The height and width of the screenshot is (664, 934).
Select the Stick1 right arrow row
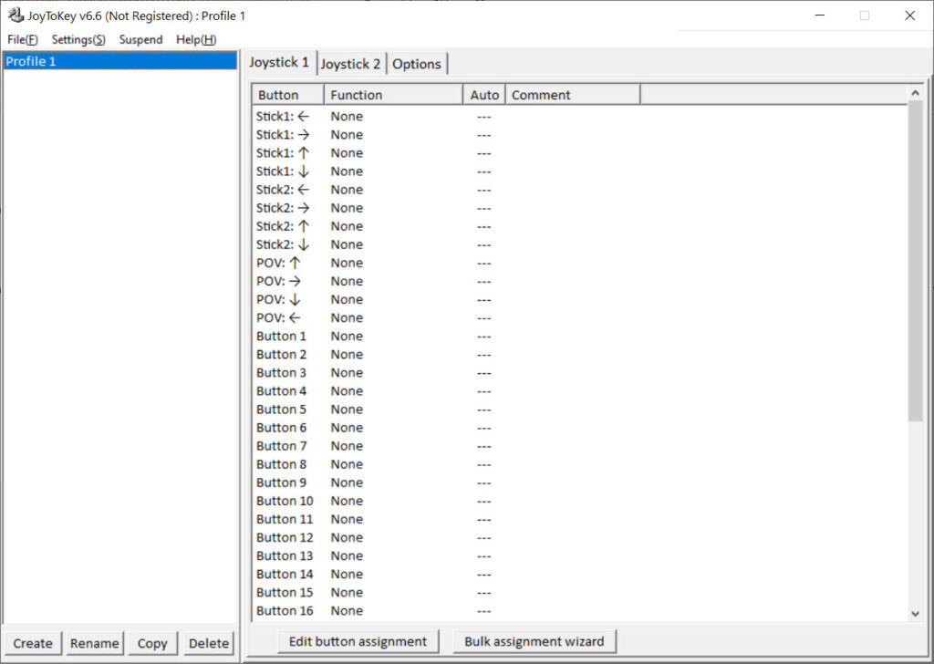click(x=579, y=135)
